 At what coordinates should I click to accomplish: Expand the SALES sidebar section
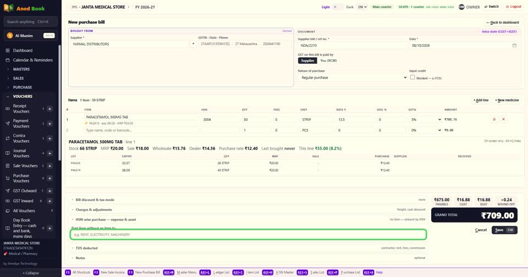[x=18, y=78]
